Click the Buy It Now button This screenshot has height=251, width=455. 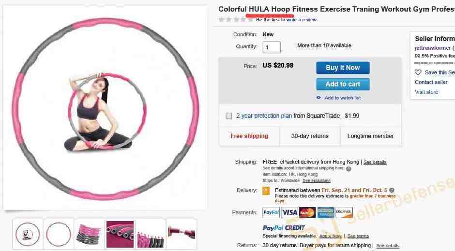[343, 68]
